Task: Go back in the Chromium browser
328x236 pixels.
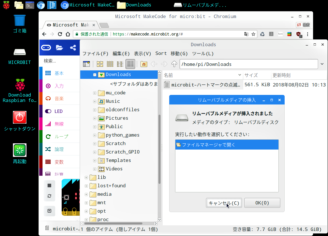Action: click(44, 34)
